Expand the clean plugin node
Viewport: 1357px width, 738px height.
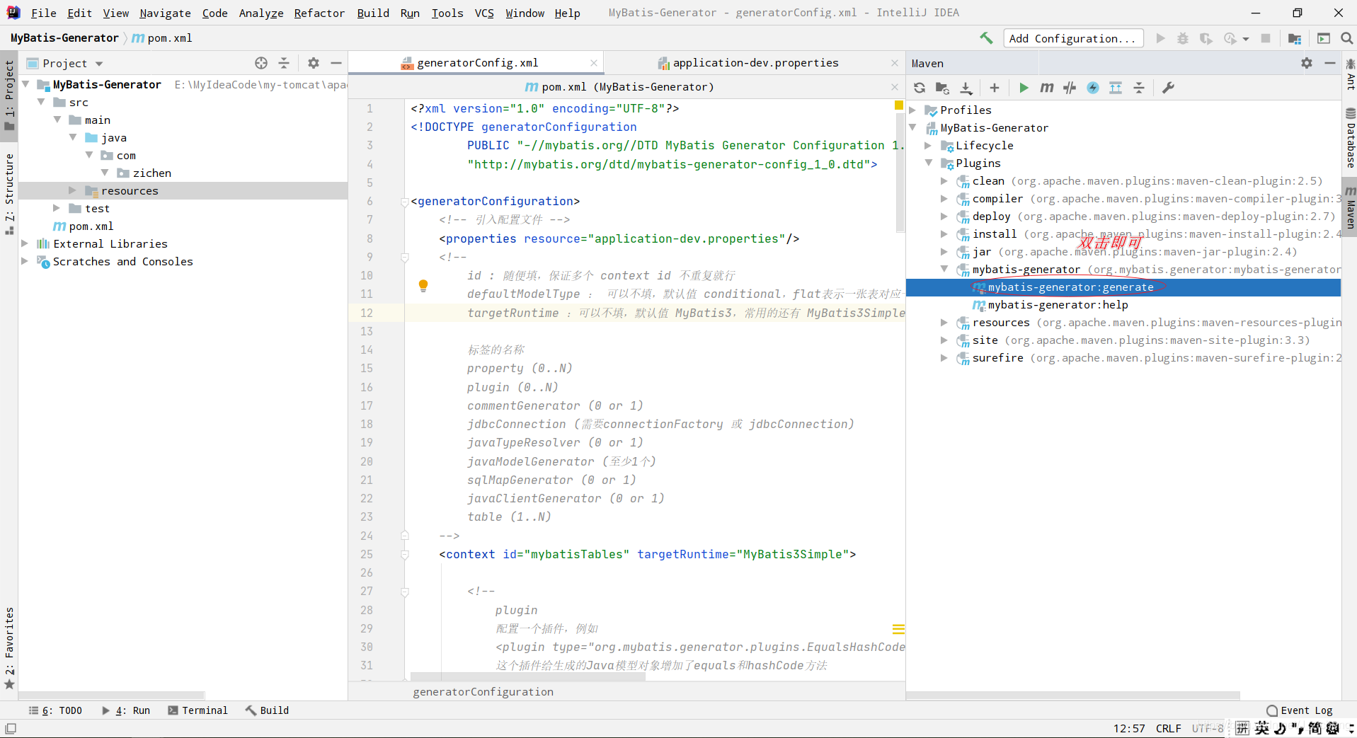(944, 180)
